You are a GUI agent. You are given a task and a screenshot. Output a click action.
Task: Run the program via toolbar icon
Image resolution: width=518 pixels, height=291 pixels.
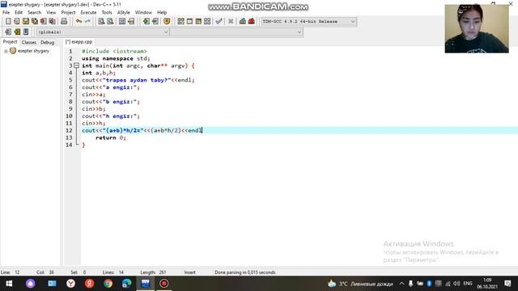tap(189, 22)
